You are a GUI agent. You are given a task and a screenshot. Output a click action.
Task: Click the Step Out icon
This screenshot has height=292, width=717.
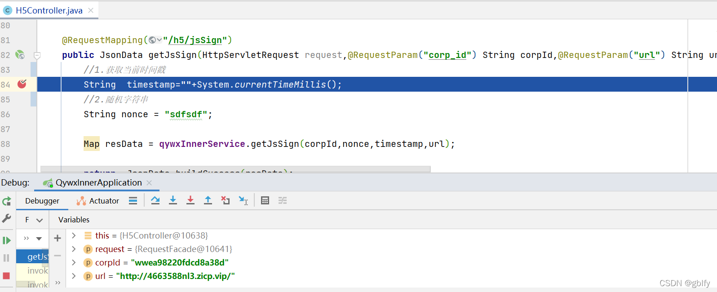pos(208,200)
